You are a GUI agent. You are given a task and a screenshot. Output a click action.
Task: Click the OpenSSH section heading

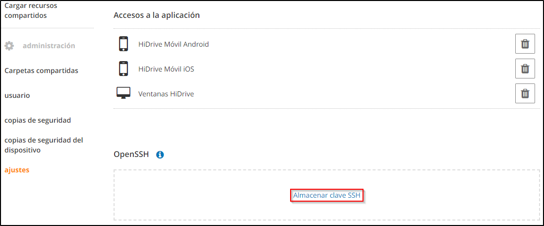click(131, 154)
